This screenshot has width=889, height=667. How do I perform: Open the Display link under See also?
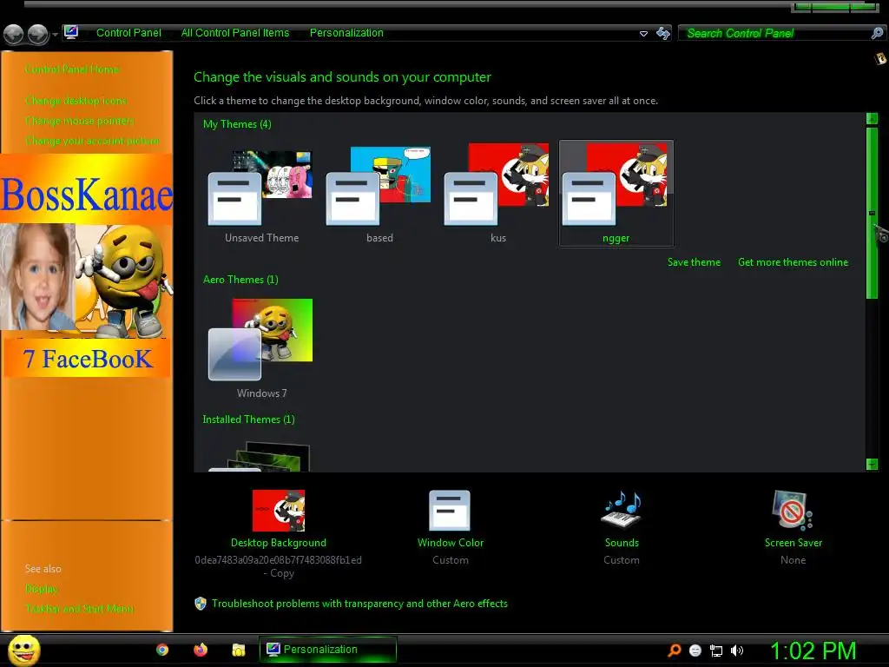42,589
